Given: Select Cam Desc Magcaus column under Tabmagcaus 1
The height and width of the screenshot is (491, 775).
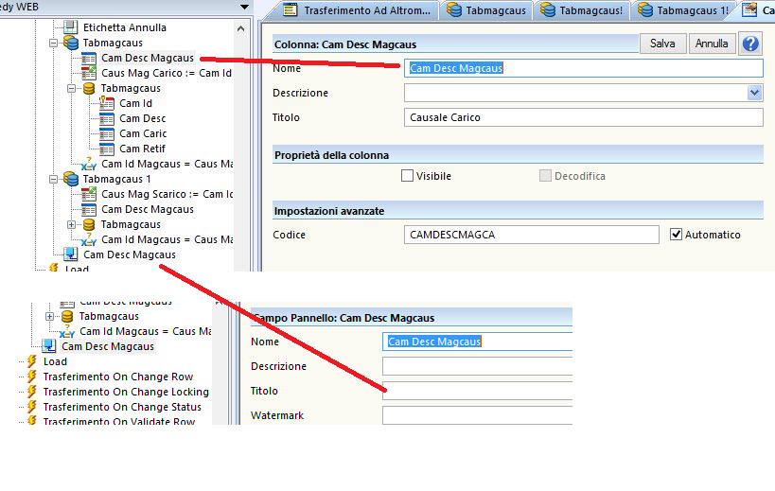Looking at the screenshot, I should 148,209.
